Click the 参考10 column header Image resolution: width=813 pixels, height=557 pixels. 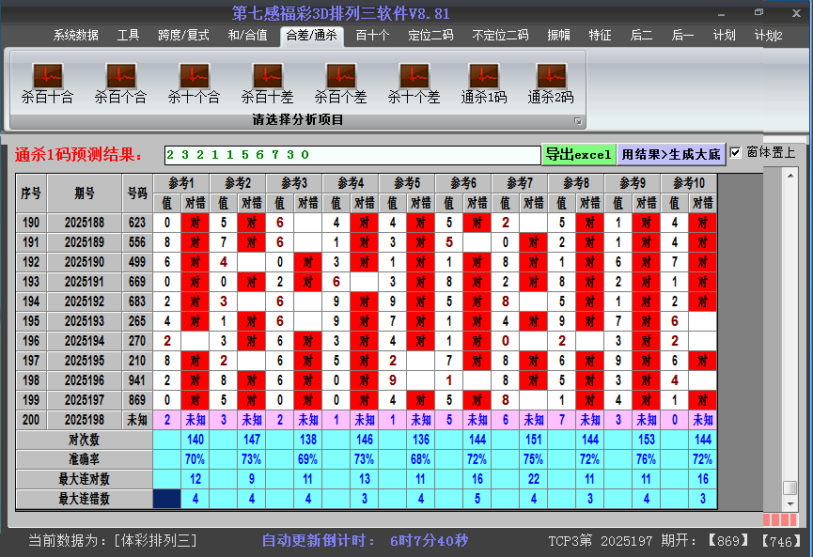[689, 183]
